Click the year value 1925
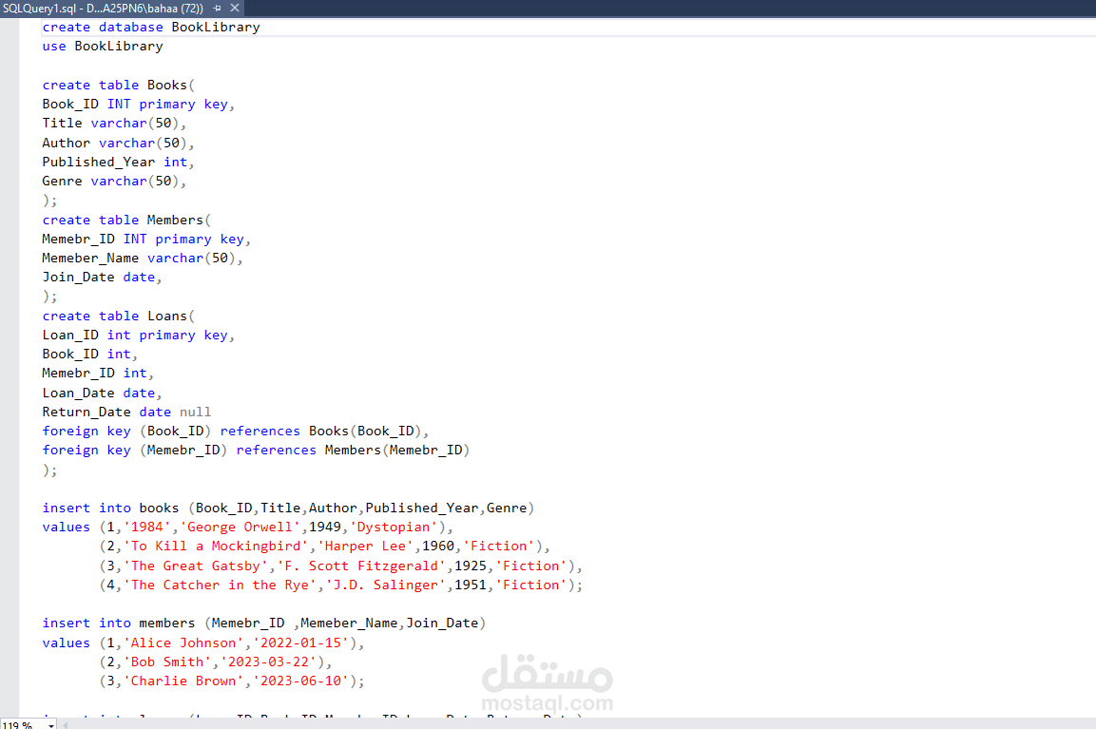 point(470,566)
